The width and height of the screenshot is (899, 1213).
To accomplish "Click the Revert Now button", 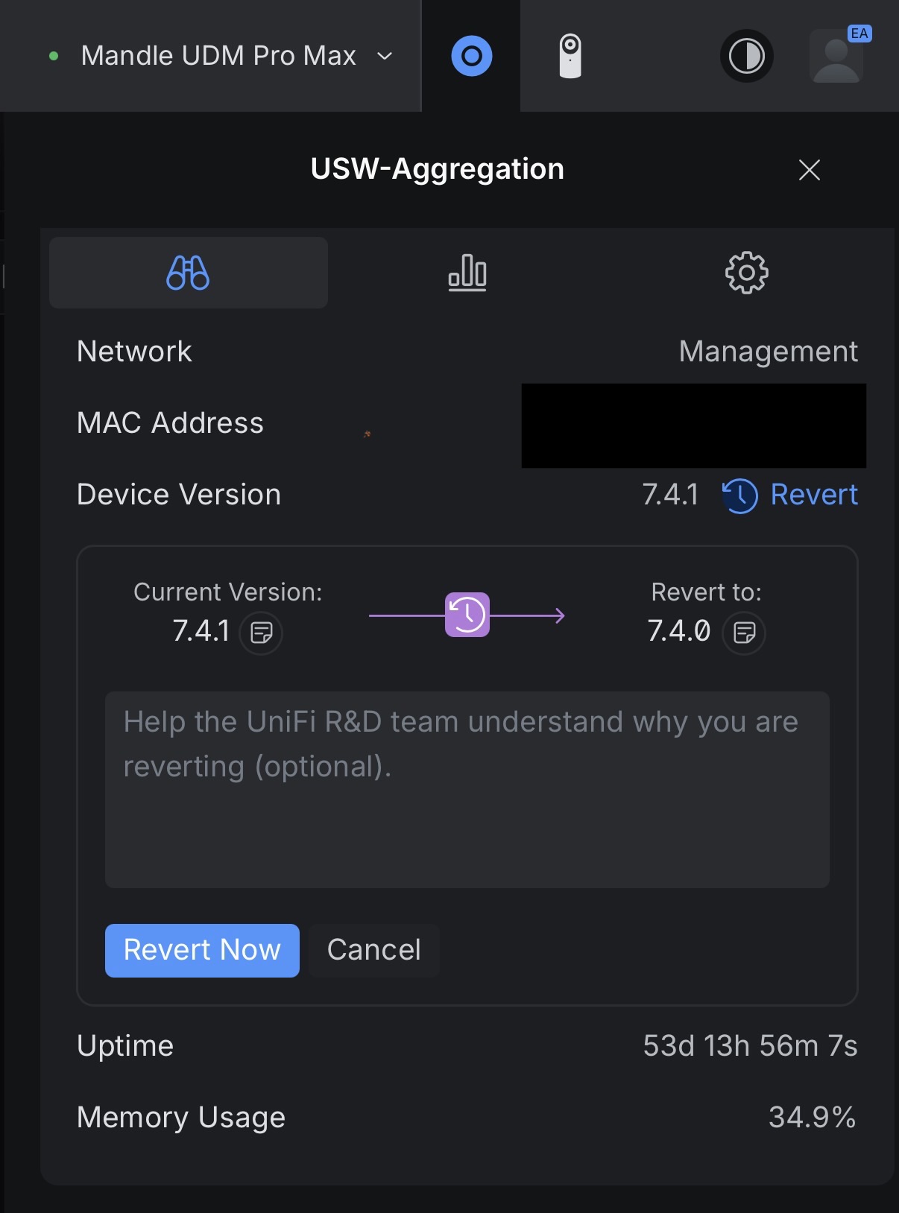I will [202, 951].
